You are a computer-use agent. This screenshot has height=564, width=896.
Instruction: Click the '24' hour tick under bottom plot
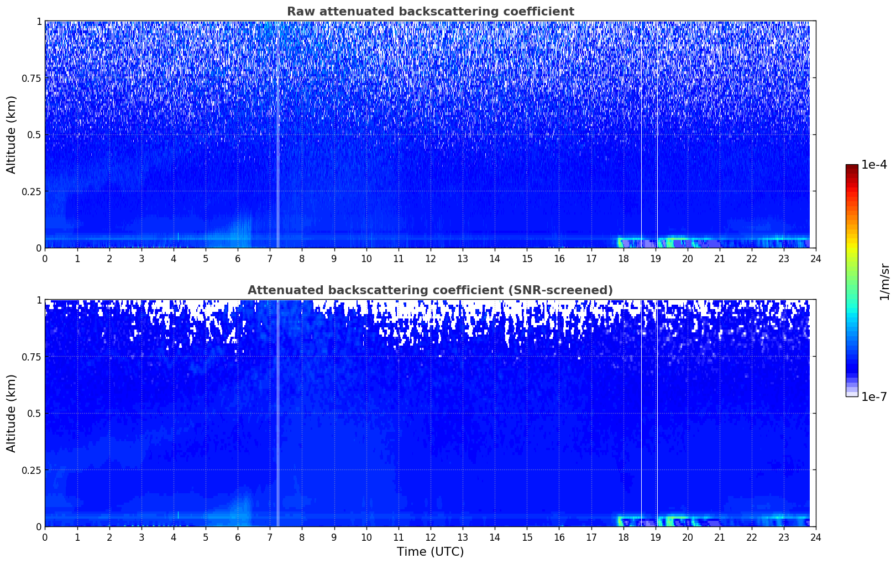816,537
